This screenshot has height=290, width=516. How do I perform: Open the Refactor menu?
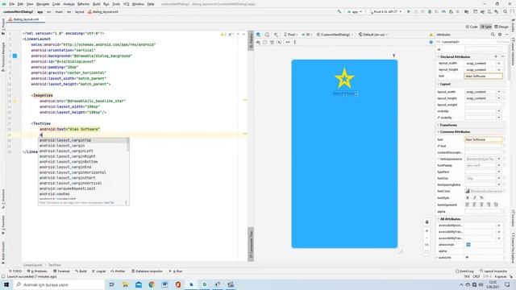point(83,4)
